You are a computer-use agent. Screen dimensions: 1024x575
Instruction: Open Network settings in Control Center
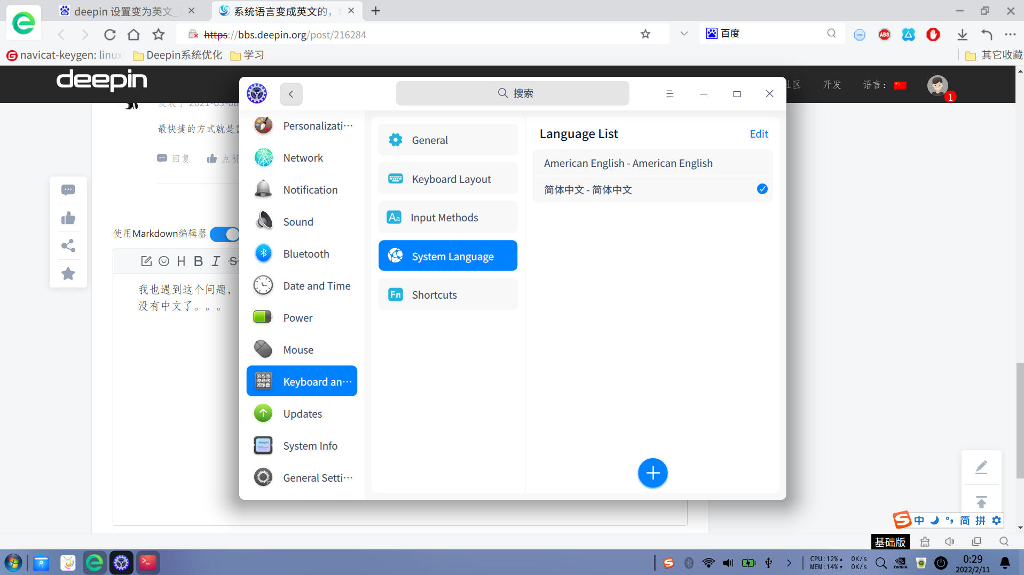tap(302, 158)
